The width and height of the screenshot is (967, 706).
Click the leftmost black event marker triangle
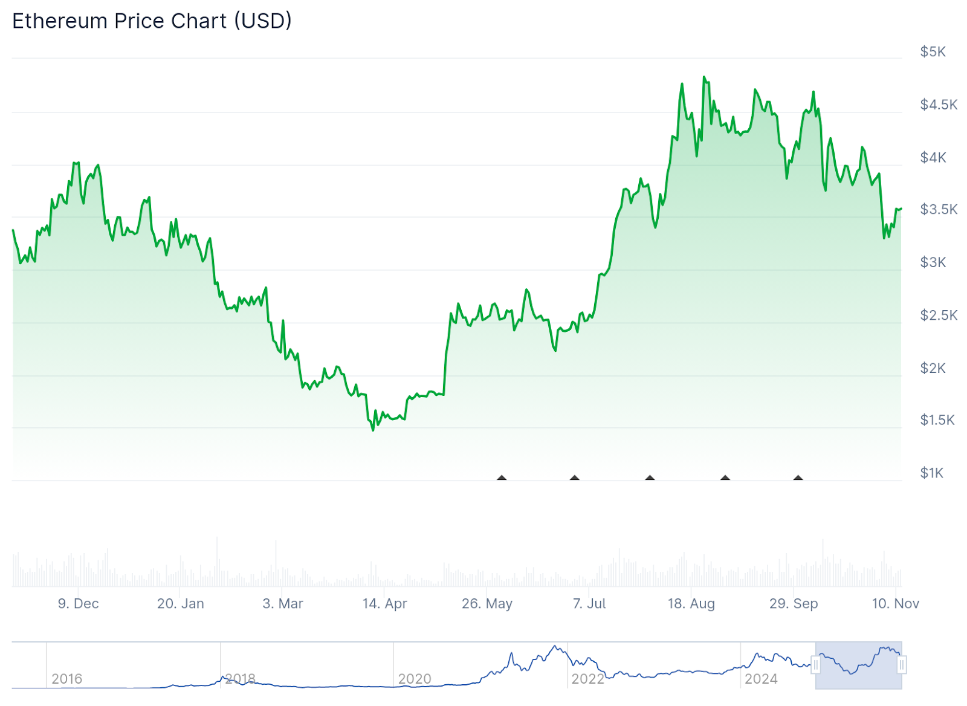click(502, 478)
